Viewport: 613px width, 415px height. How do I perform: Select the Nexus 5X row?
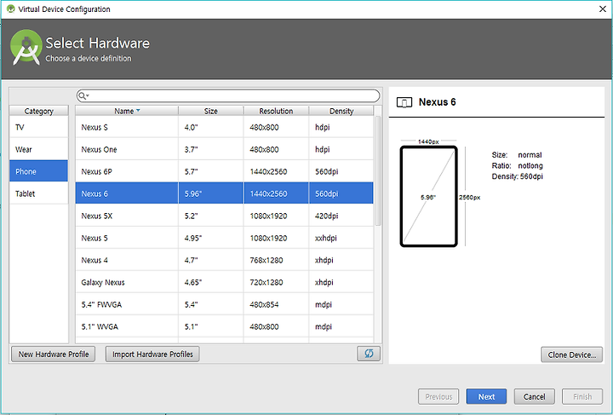(225, 216)
